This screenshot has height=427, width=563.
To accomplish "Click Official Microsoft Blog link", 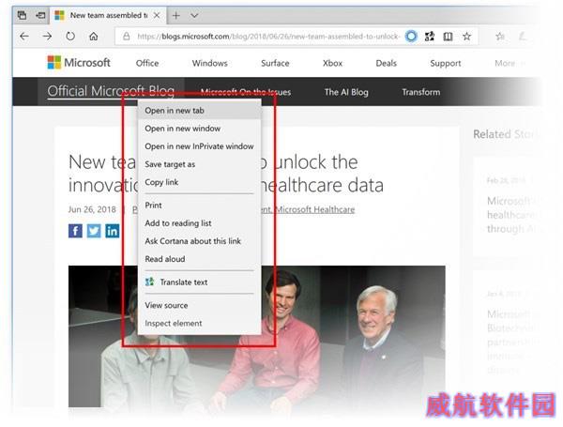I will coord(111,91).
